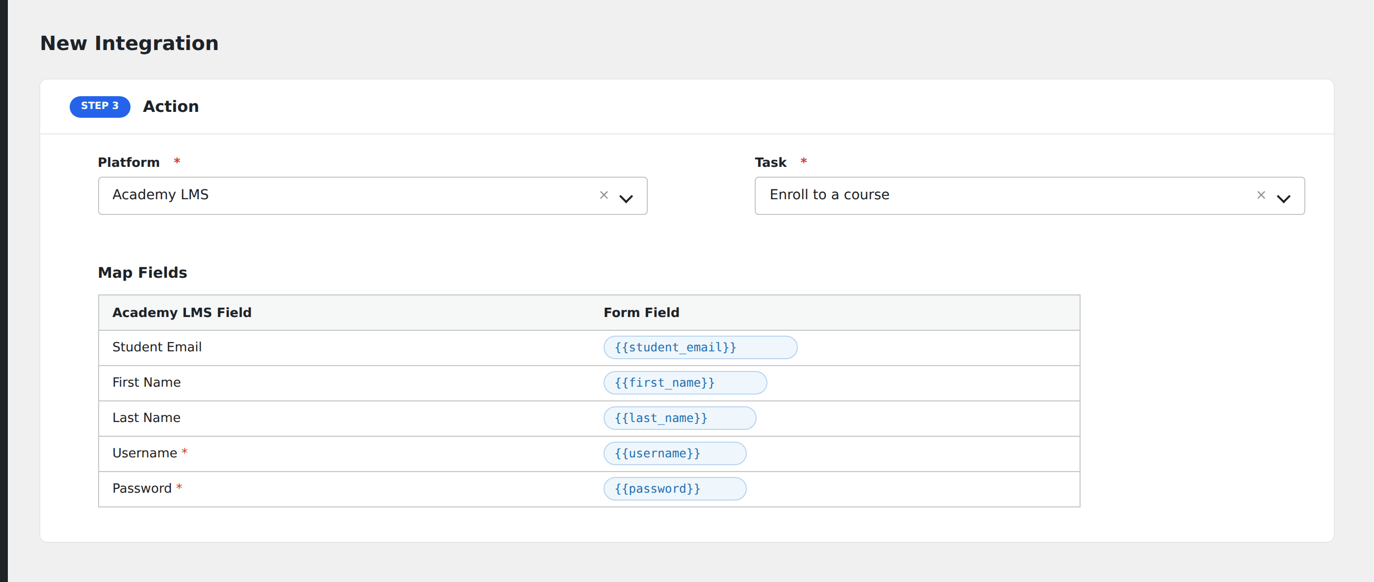Viewport: 1374px width, 582px height.
Task: Click the Map Fields heading
Action: (x=142, y=272)
